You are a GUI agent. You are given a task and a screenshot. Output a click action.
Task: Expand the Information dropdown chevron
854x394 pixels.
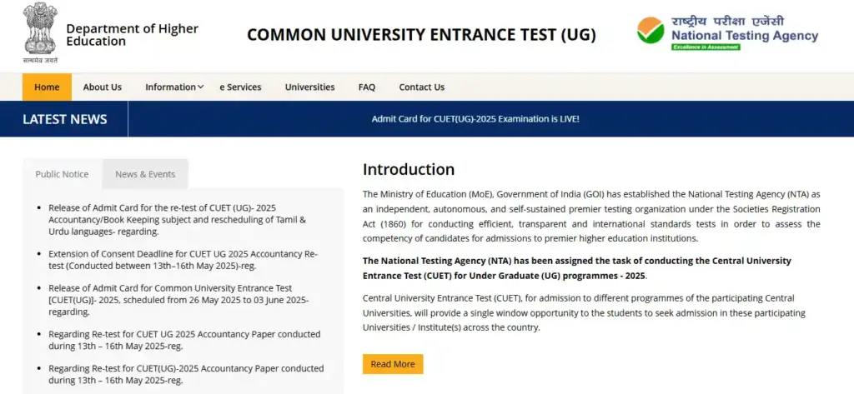coord(201,87)
